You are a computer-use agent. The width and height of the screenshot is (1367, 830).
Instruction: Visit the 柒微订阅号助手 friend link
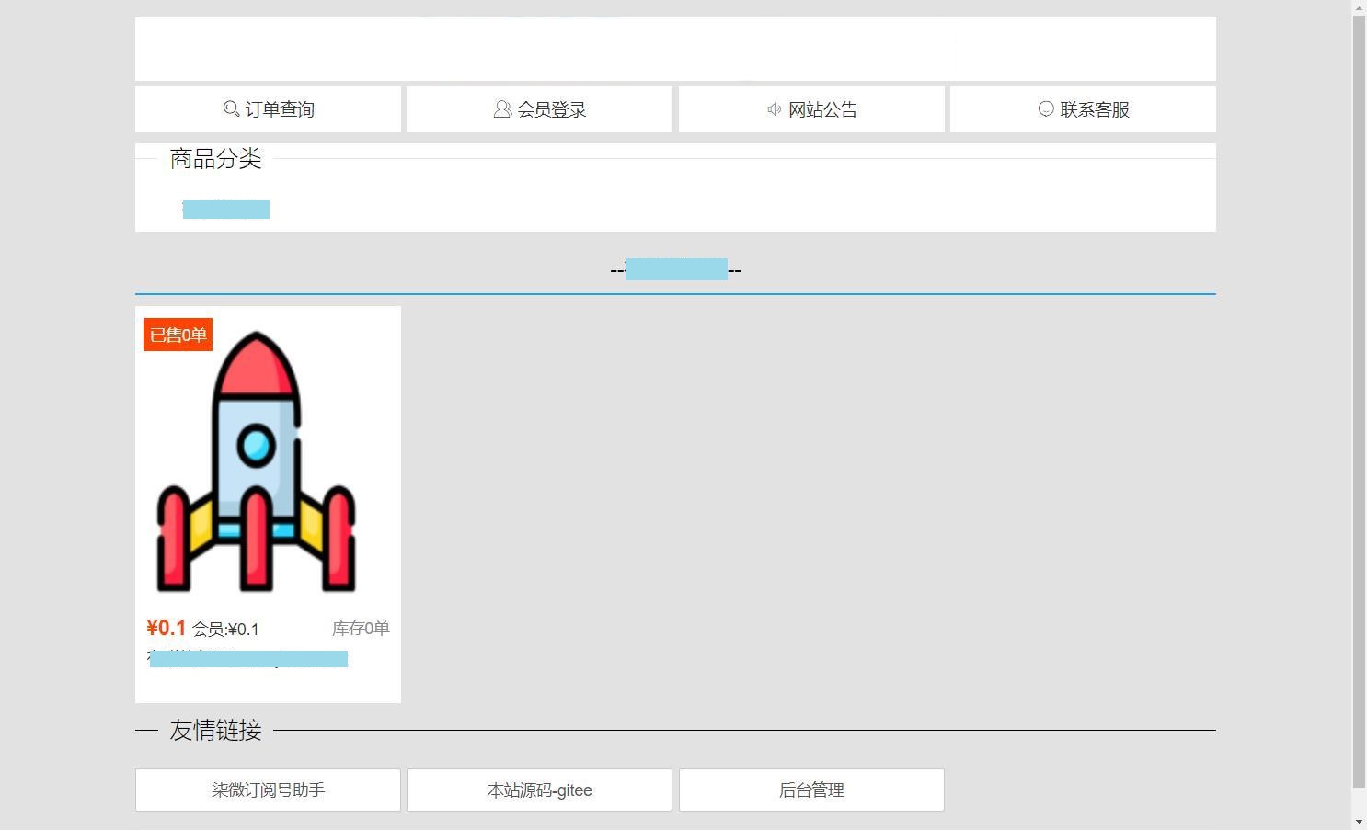click(x=268, y=790)
